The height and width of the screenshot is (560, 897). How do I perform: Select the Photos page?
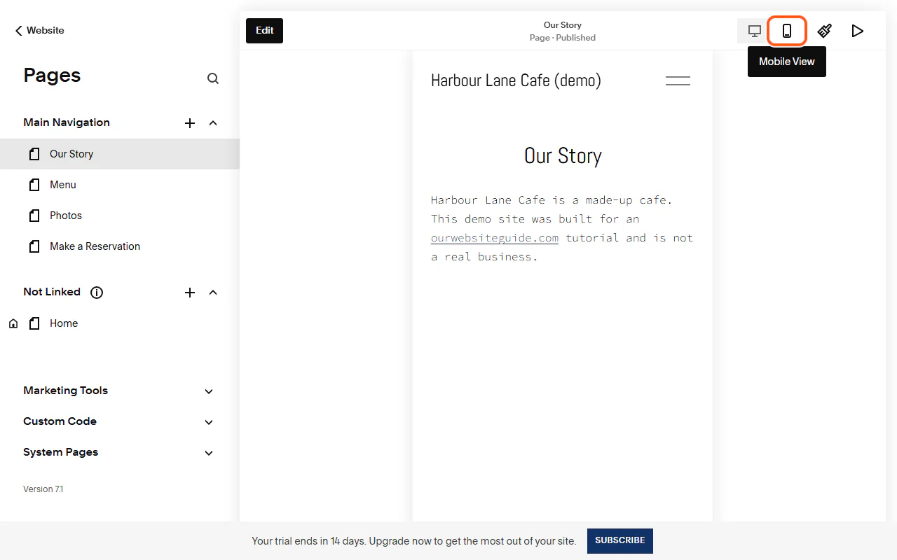coord(120,216)
